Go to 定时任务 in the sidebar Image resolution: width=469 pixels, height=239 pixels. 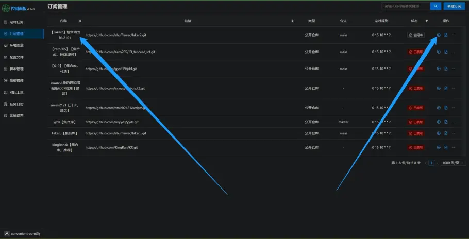pos(16,22)
